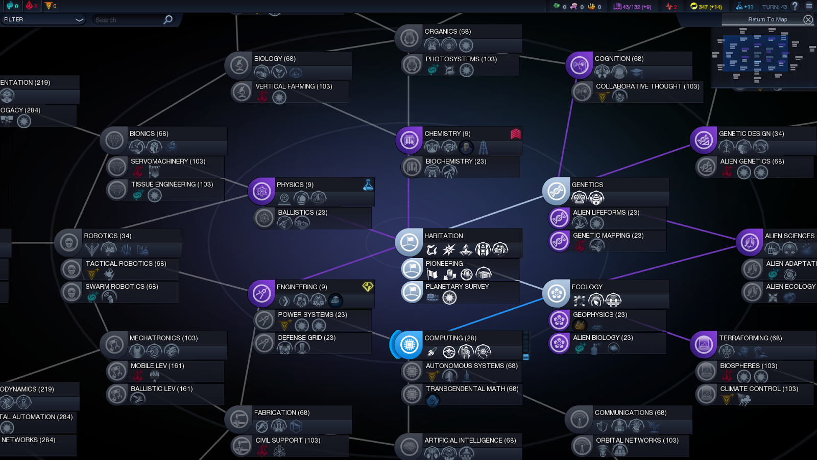Image resolution: width=817 pixels, height=460 pixels.
Task: Close the tech web with the X button
Action: pos(808,19)
